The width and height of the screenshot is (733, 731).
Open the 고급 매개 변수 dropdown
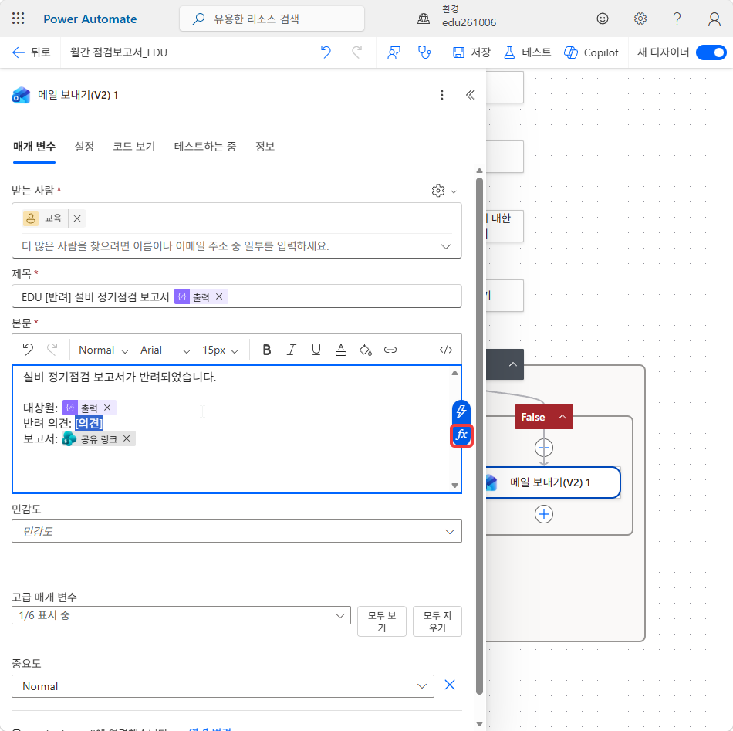click(x=181, y=615)
